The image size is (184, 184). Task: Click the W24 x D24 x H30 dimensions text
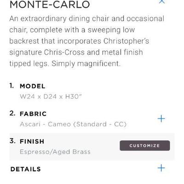(51, 97)
